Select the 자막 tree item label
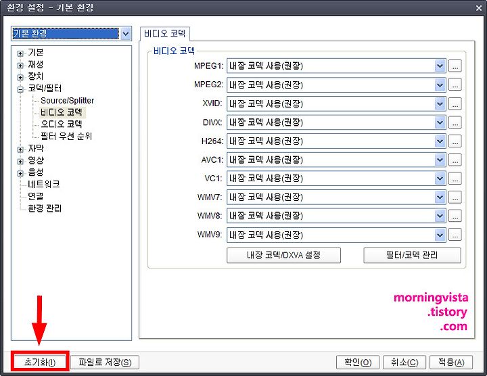 36,148
